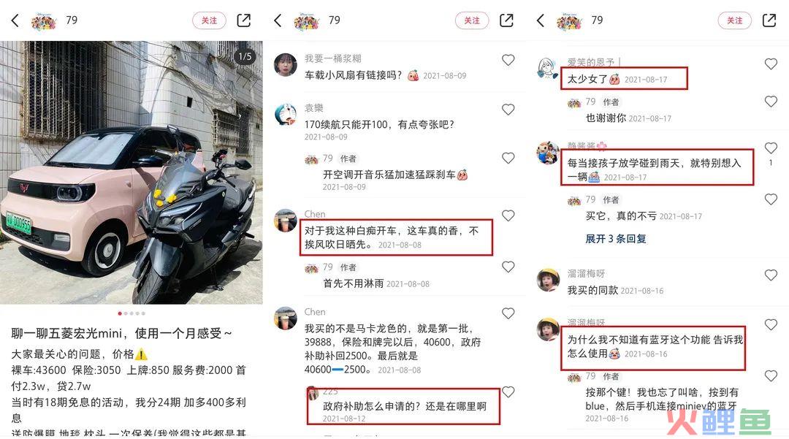The height and width of the screenshot is (439, 789).
Task: Open 我要一桶浆糊's profile avatar
Action: pos(286,64)
